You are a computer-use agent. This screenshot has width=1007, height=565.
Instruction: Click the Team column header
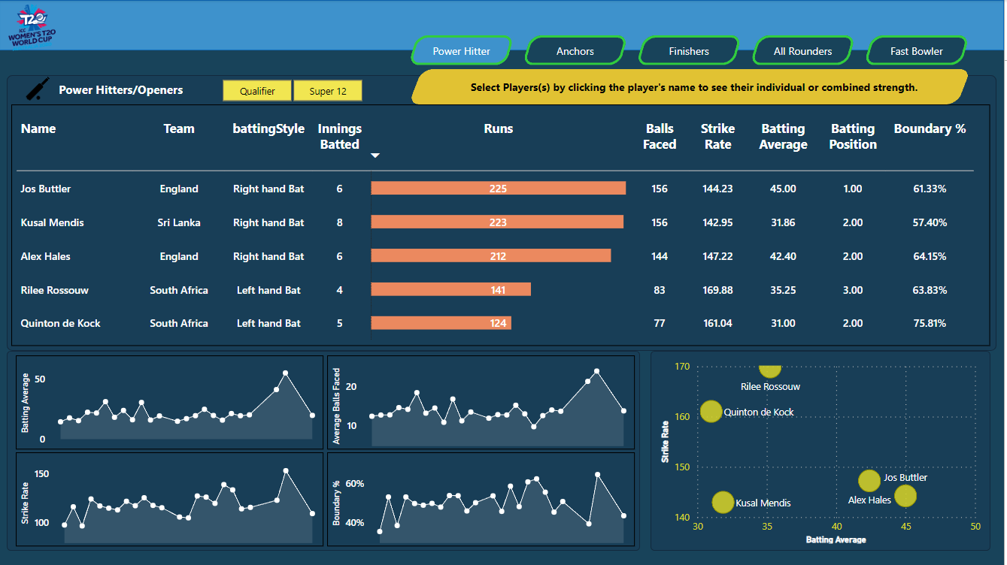click(179, 128)
